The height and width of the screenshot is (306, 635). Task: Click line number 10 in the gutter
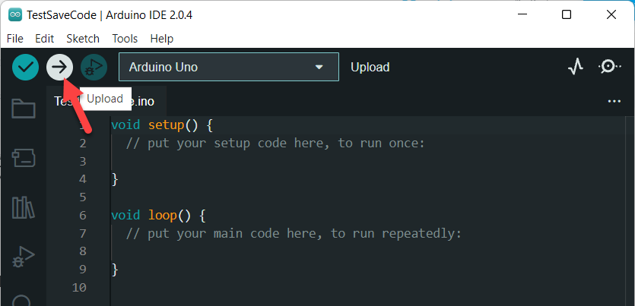click(79, 288)
